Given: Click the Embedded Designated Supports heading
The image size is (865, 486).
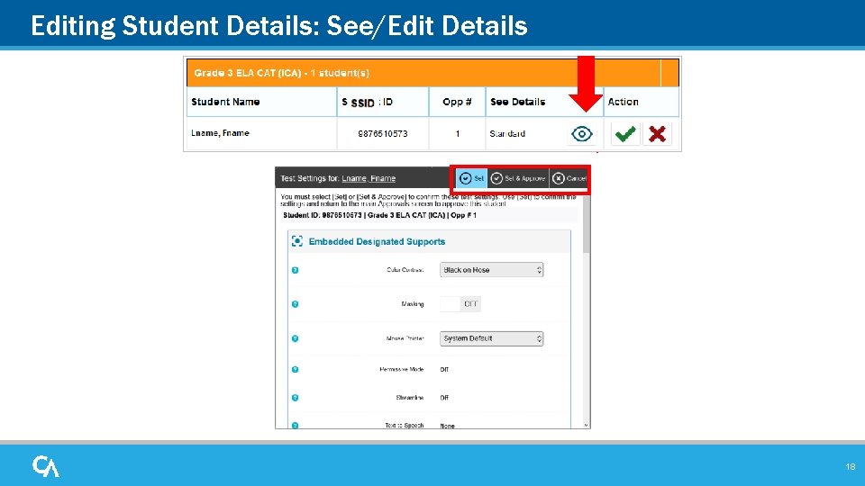Looking at the screenshot, I should (377, 242).
